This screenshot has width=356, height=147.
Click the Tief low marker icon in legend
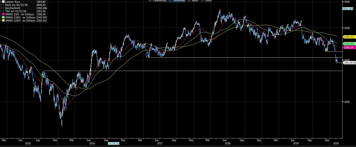[3, 12]
